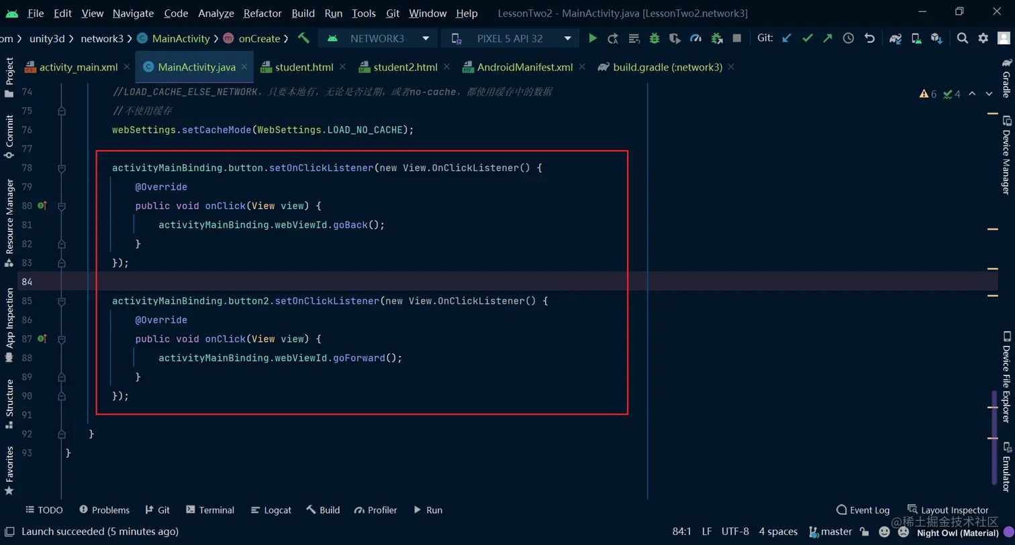Click the UTF-8 encoding in status bar
1015x545 pixels.
[x=735, y=532]
